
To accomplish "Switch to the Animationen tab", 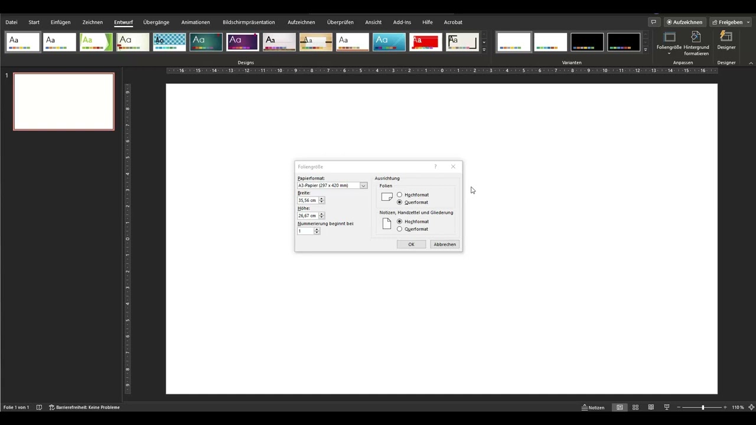I will [195, 22].
